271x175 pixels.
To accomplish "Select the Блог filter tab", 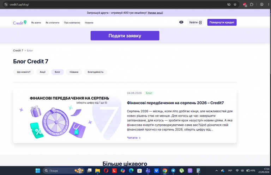I will 58,72.
